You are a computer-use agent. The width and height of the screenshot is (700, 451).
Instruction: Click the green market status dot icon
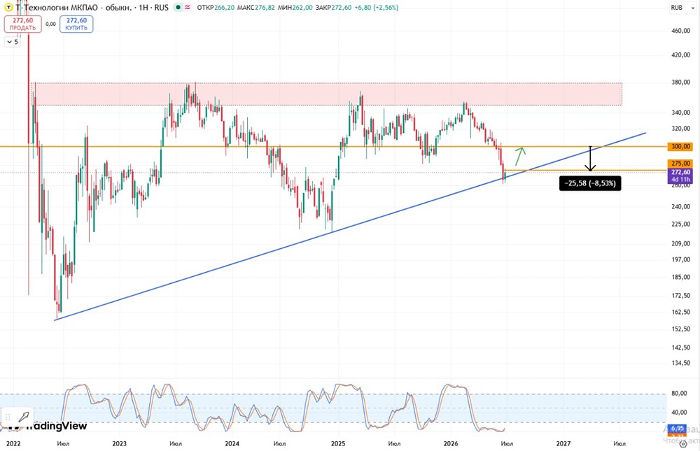(x=178, y=8)
